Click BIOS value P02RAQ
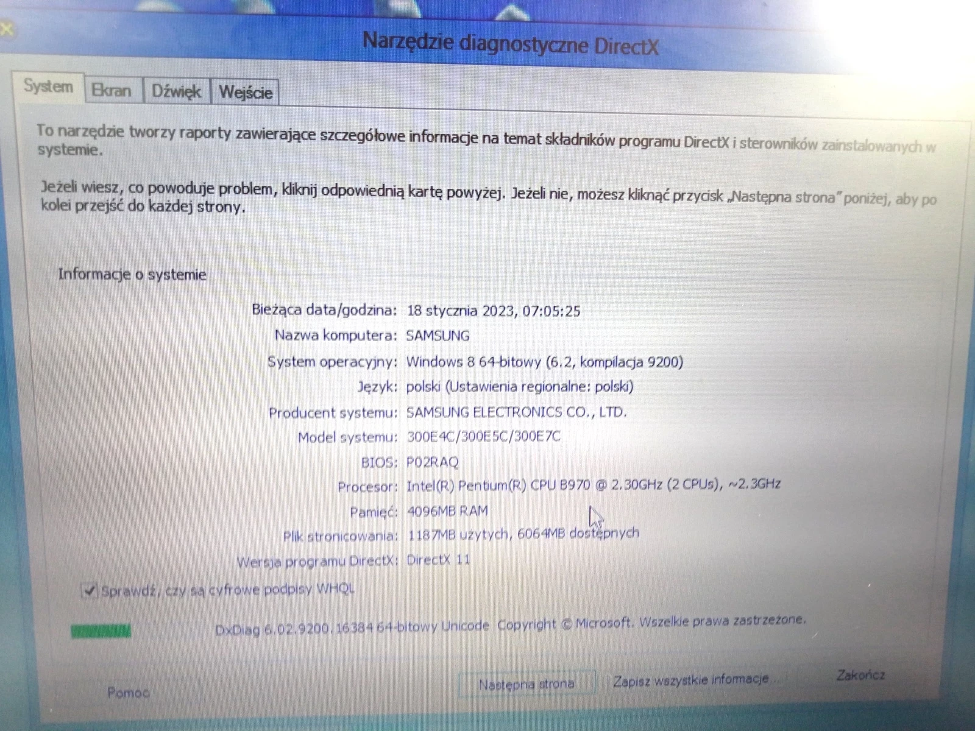975x731 pixels. pyautogui.click(x=432, y=462)
